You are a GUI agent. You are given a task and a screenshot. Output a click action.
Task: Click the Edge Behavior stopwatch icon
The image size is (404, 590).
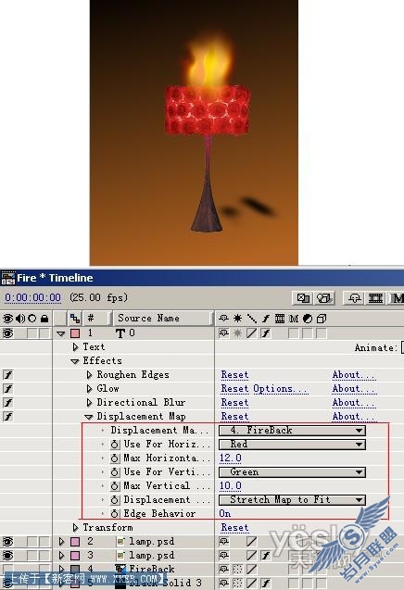pos(115,514)
